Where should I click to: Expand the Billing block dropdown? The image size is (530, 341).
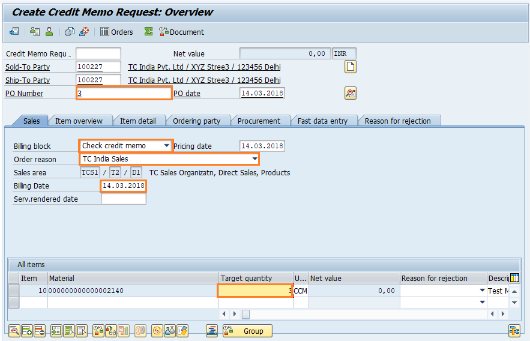click(x=166, y=146)
